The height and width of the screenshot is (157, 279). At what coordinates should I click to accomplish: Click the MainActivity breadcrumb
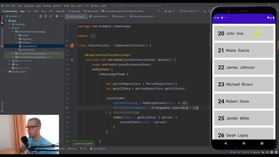(91, 11)
